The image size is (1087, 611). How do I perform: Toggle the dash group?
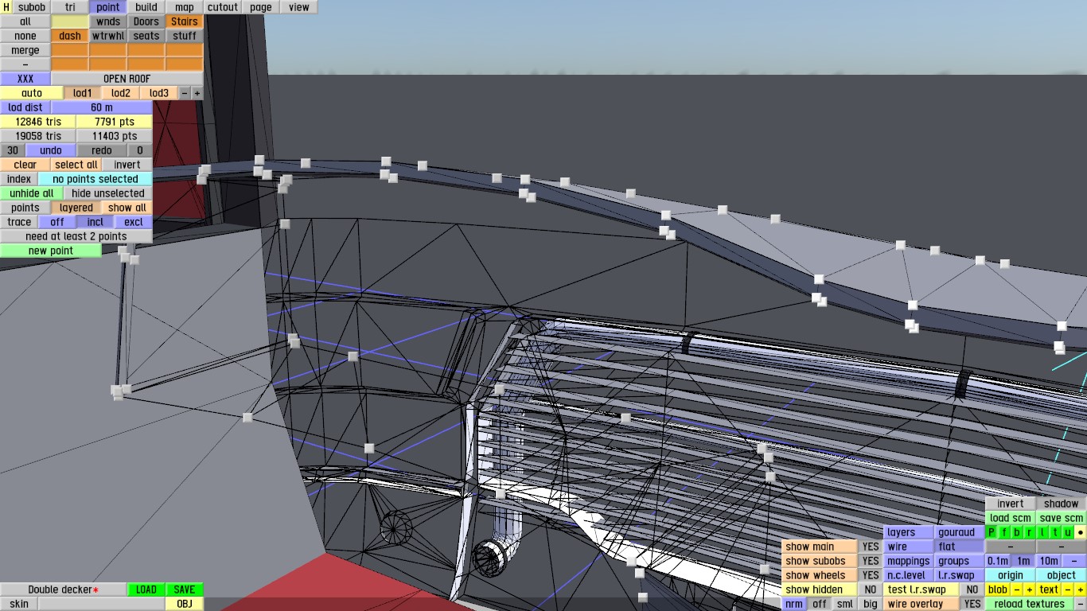click(x=70, y=36)
